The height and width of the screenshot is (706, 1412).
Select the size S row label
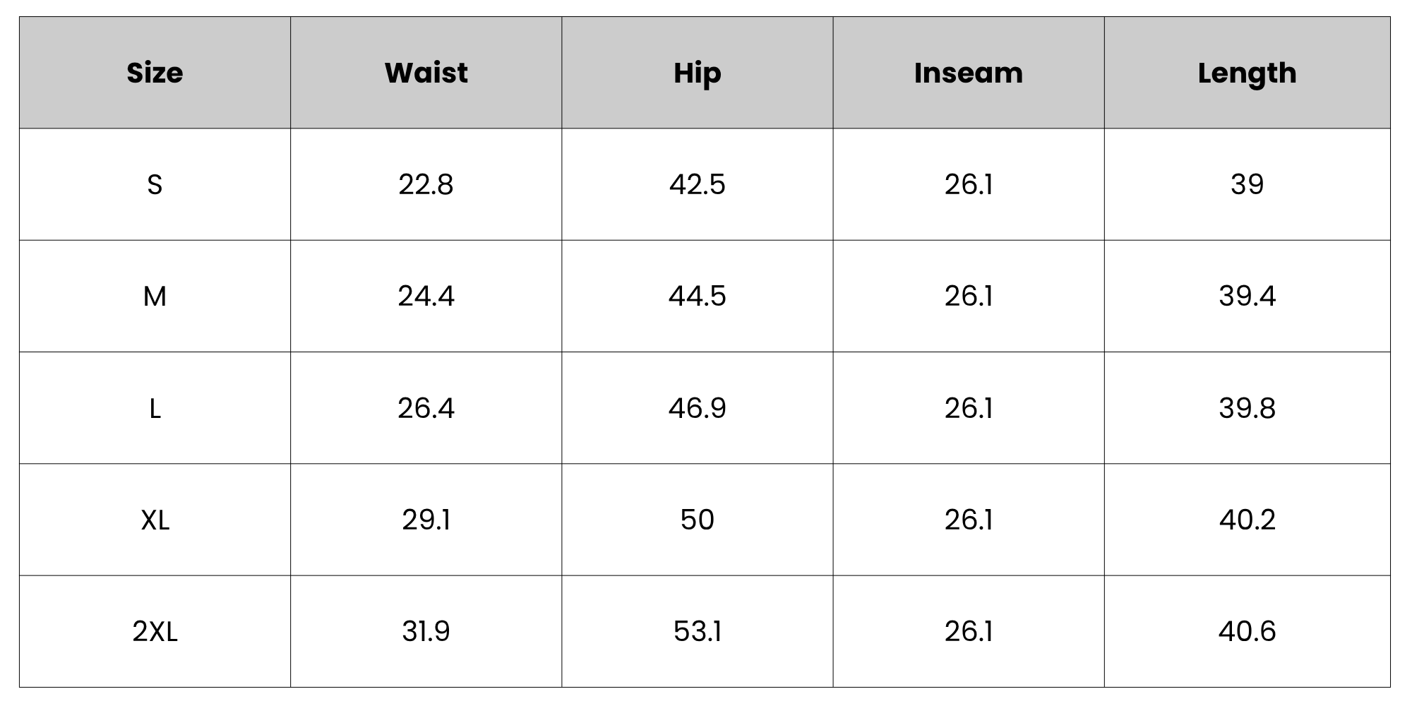click(x=155, y=184)
